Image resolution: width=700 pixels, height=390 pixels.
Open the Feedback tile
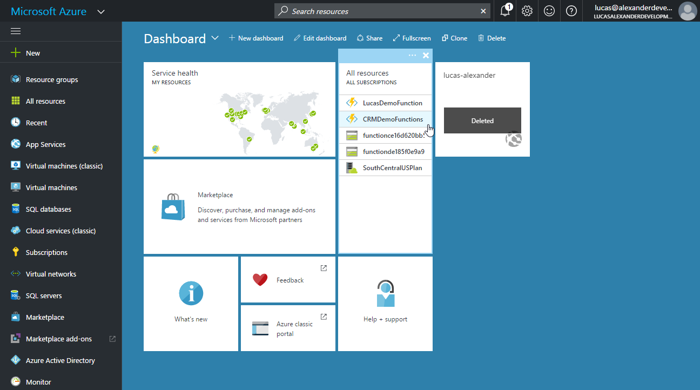288,279
